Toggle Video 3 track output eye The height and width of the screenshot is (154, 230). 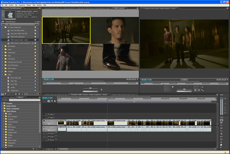44,114
